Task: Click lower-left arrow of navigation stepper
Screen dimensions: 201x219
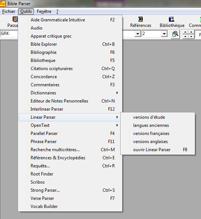Action: click(186, 36)
